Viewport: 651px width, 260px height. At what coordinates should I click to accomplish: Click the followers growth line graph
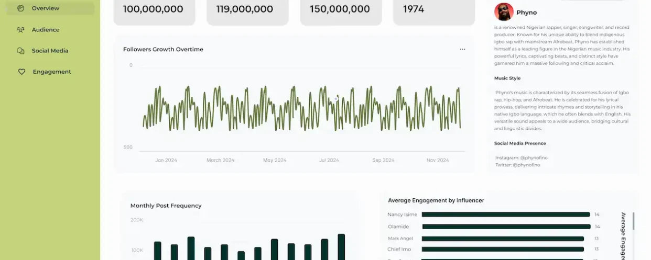pos(301,108)
